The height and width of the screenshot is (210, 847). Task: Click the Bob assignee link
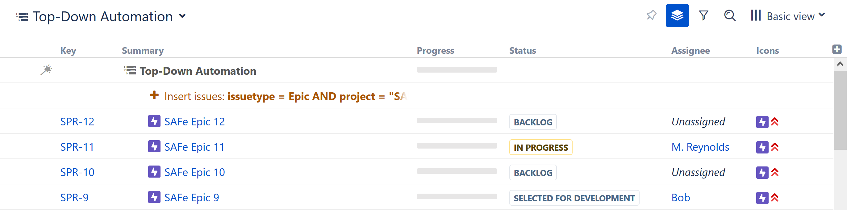click(x=681, y=197)
